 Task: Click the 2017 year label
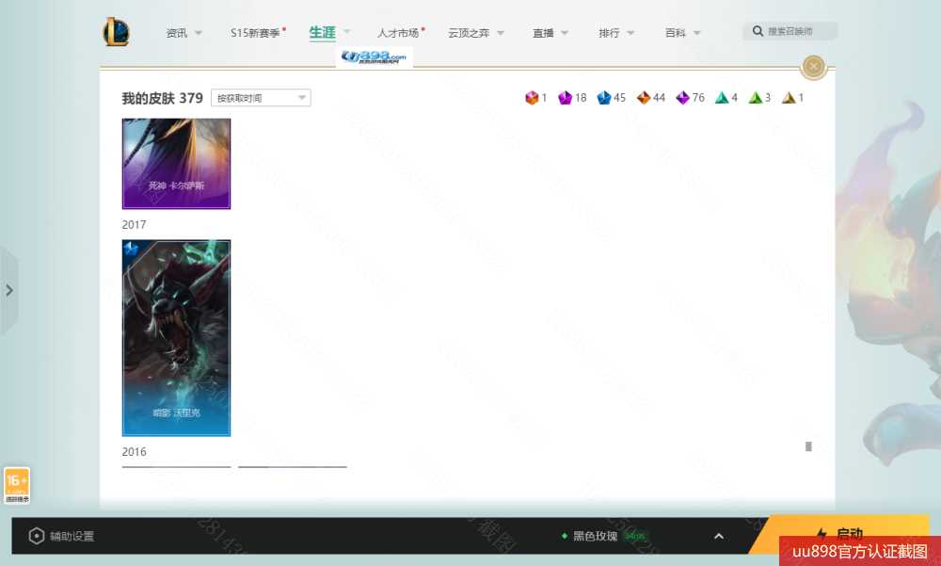(134, 225)
